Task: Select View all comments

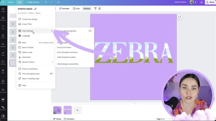Action: tap(36, 69)
